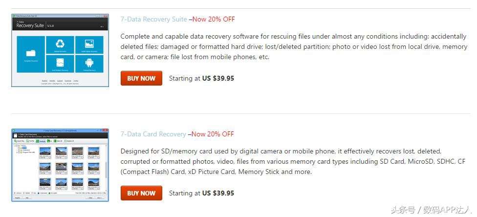
Task: Open the Digital Media Recovery picture tile
Action: (89, 44)
